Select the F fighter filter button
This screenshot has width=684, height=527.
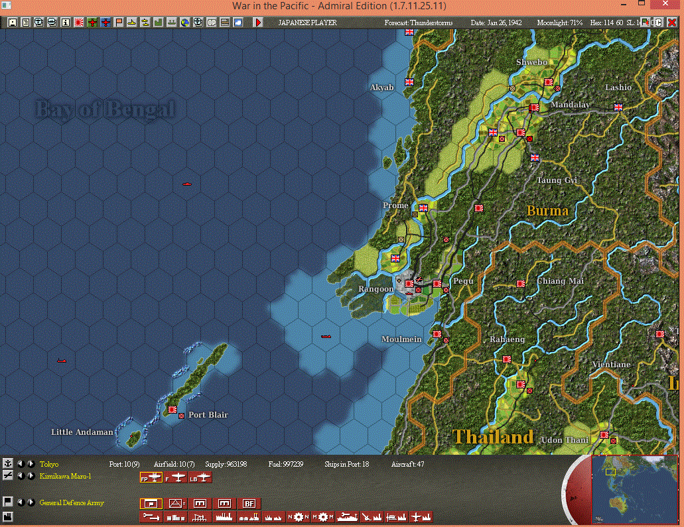[175, 478]
